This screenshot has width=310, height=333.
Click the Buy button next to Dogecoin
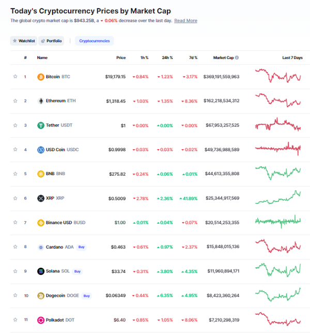[x=86, y=296]
